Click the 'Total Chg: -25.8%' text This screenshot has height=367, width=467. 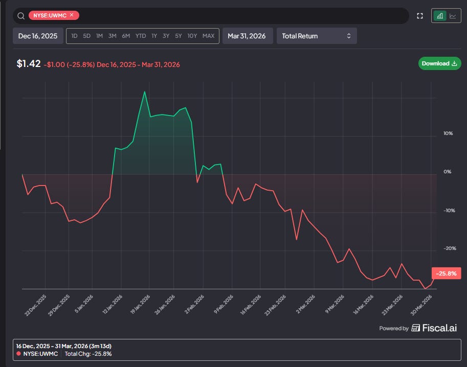coord(88,354)
